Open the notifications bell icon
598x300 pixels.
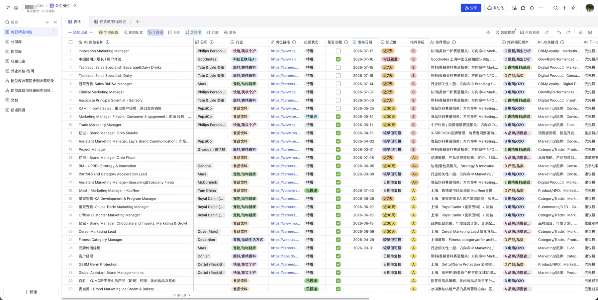(x=532, y=8)
